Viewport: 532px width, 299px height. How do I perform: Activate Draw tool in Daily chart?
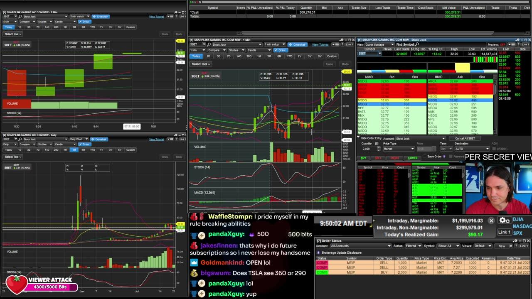84,144
